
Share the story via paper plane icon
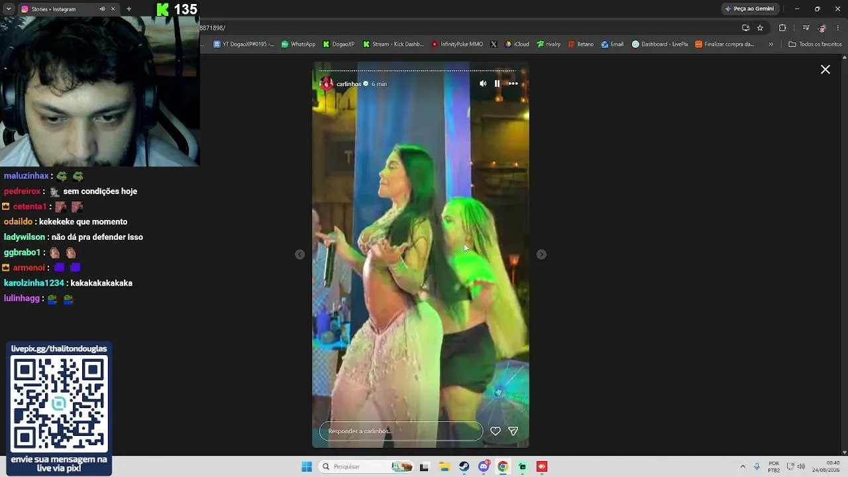pos(513,431)
